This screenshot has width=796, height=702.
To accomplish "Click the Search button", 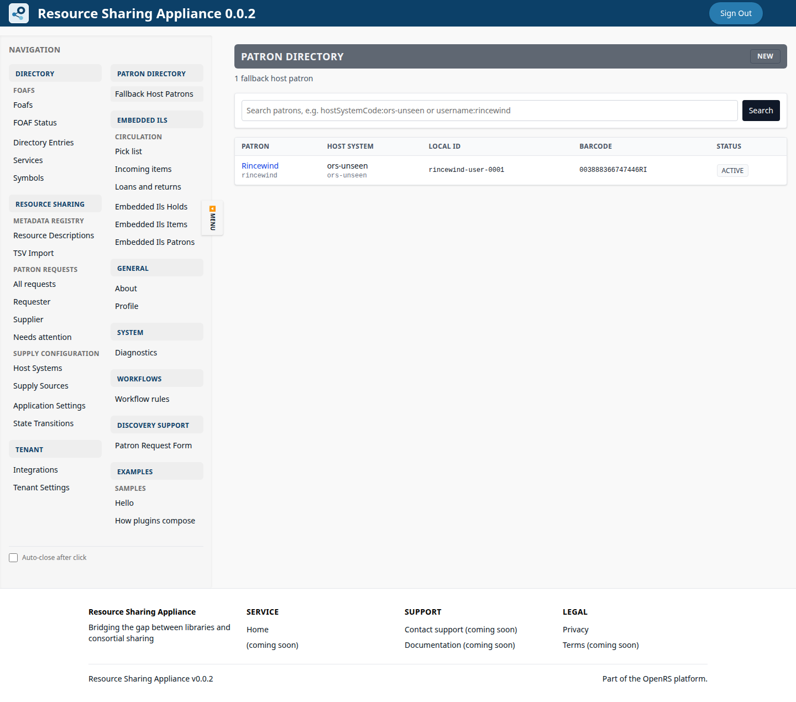I will coord(761,111).
